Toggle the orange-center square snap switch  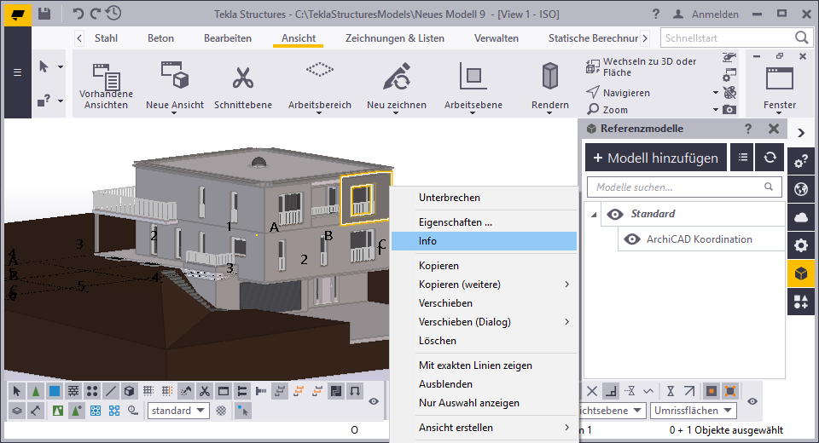[711, 391]
